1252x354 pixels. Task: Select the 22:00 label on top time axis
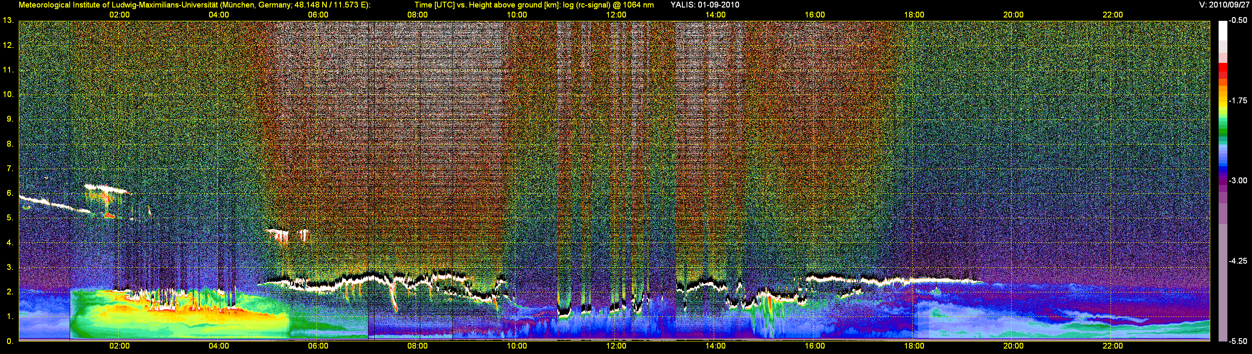[1113, 15]
